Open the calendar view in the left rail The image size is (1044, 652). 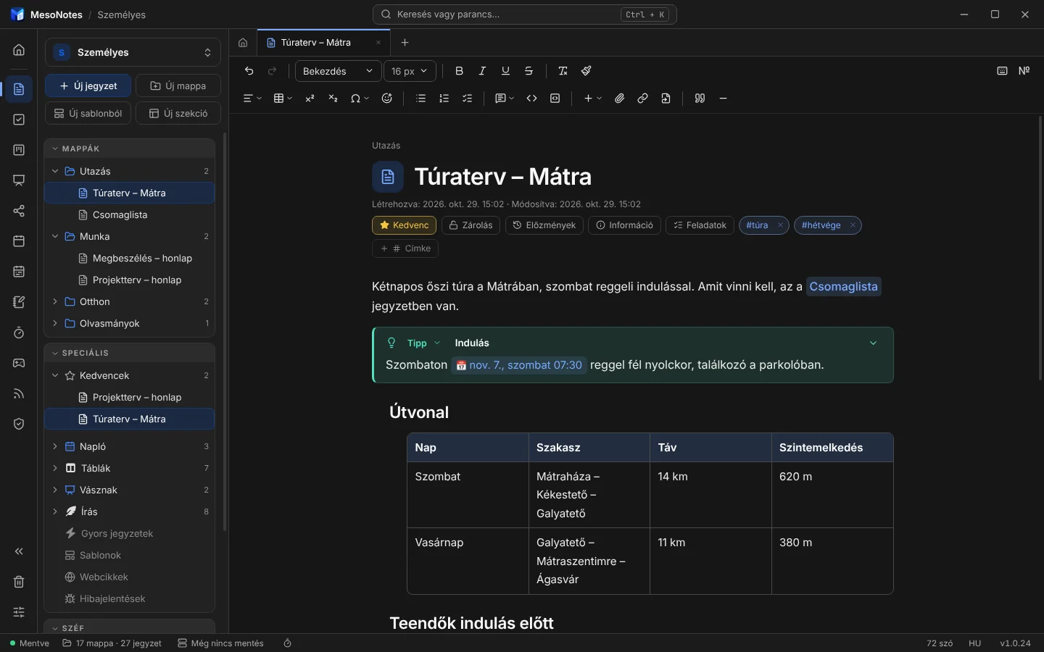[x=19, y=241]
